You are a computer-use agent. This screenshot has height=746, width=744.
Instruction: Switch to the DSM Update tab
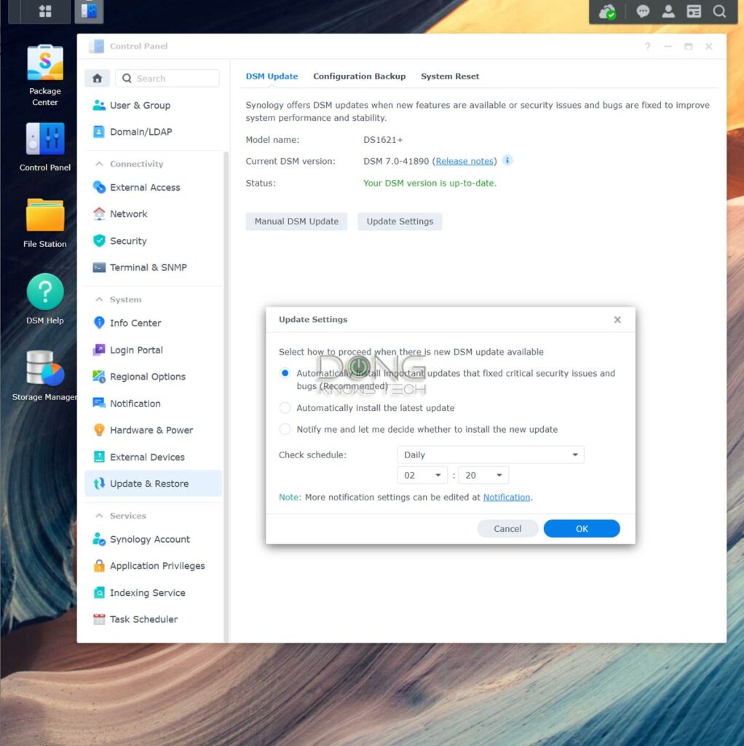(272, 76)
